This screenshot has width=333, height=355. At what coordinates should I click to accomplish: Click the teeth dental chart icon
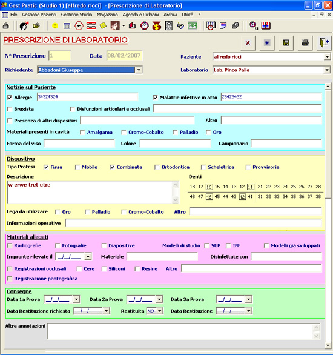coord(91,26)
